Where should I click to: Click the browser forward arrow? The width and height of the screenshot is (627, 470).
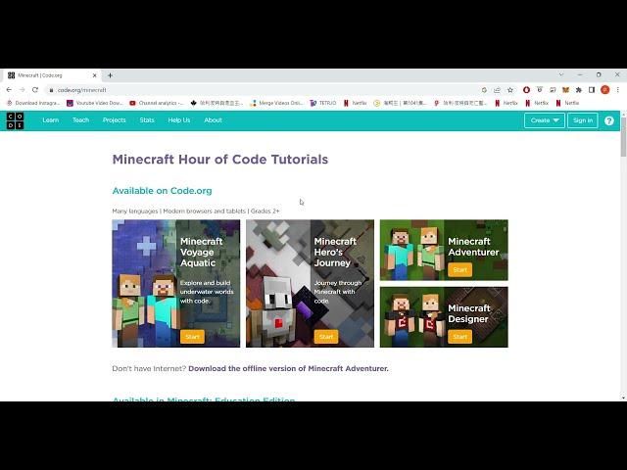22,90
